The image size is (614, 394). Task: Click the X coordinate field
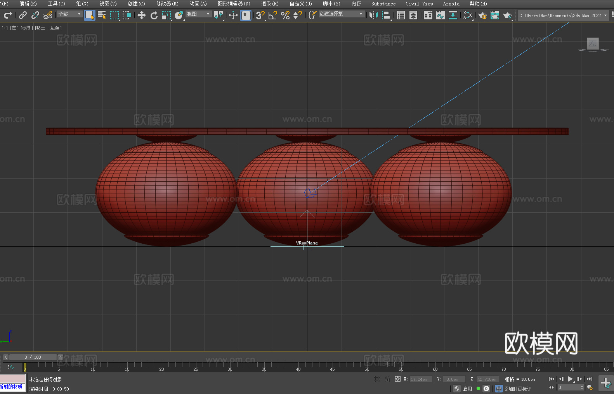point(421,379)
